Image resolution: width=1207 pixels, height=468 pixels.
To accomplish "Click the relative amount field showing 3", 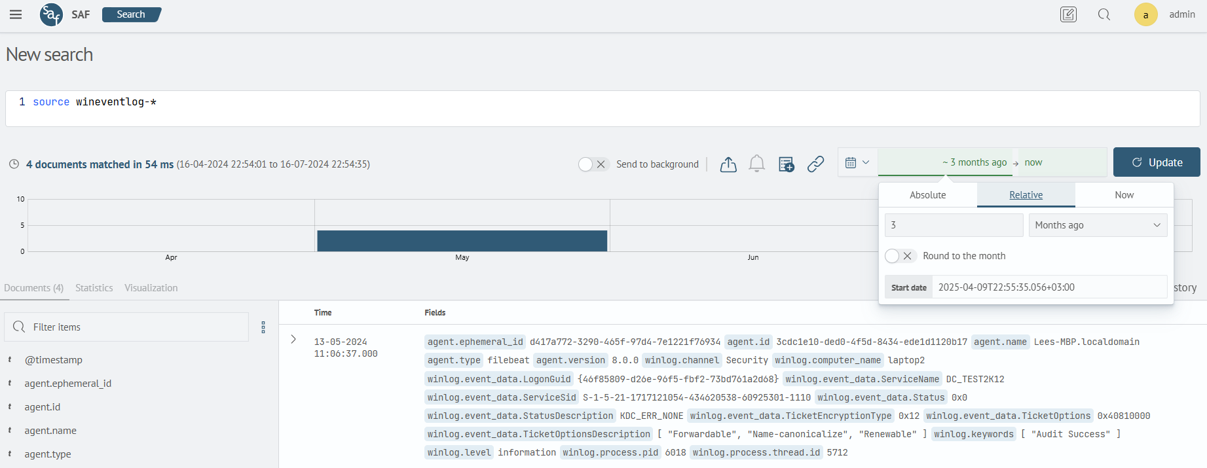I will point(954,225).
